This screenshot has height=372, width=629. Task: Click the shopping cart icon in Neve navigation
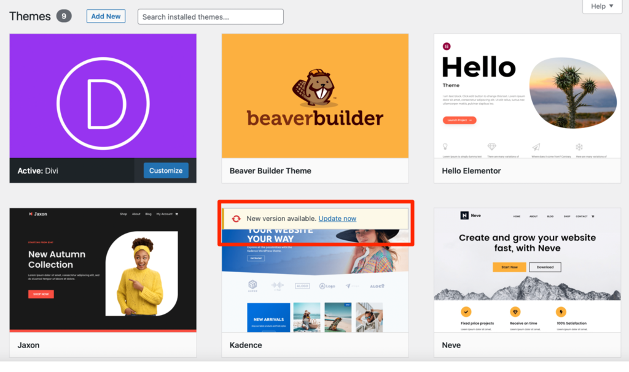click(x=593, y=215)
